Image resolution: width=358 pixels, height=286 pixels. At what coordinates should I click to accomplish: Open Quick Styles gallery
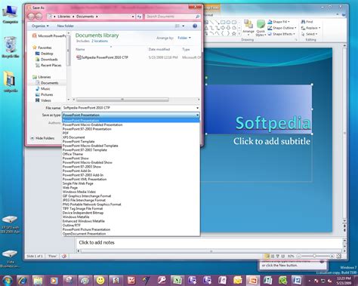point(261,28)
